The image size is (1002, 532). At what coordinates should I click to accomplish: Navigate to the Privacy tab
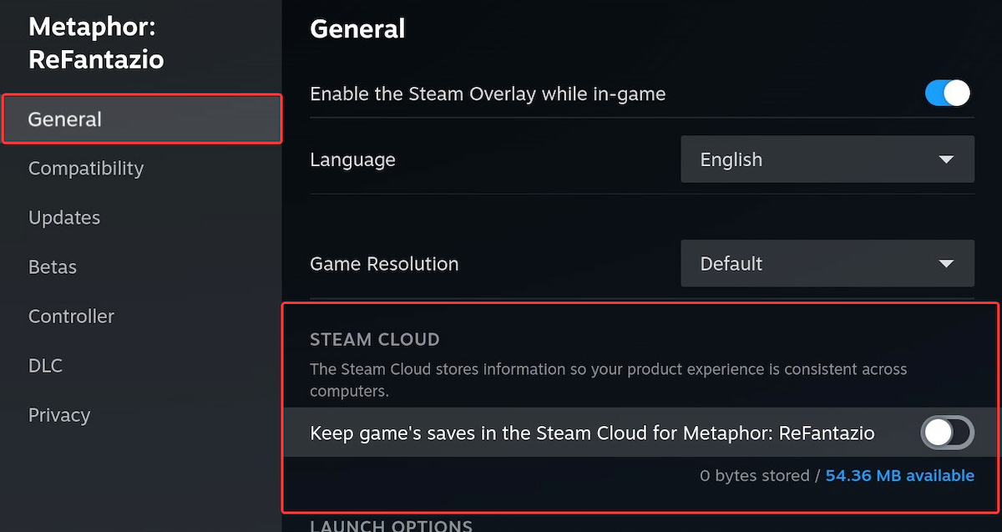pyautogui.click(x=59, y=415)
